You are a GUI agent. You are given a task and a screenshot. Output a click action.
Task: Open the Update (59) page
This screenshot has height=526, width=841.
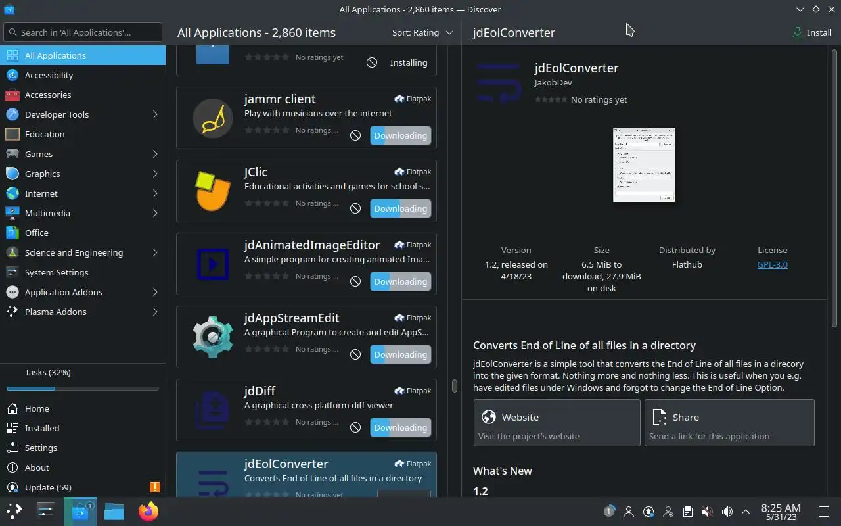(x=83, y=487)
